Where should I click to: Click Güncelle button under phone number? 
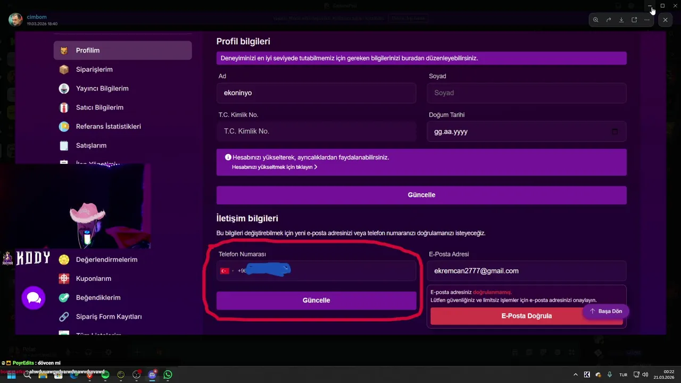[316, 301]
